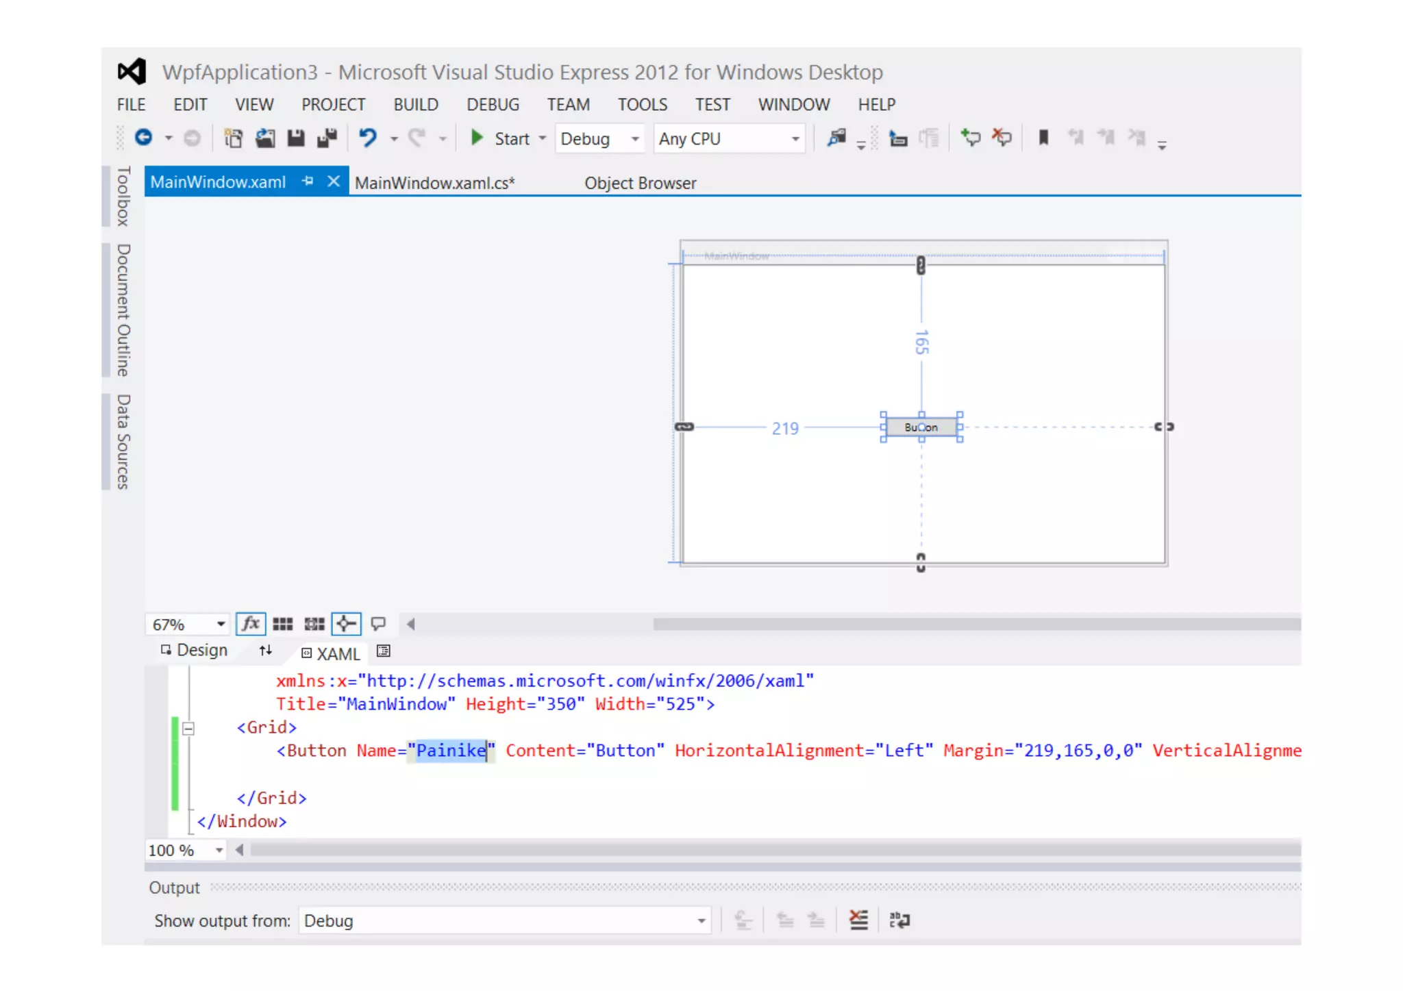The width and height of the screenshot is (1403, 991).
Task: Open the FILE menu
Action: pos(131,105)
